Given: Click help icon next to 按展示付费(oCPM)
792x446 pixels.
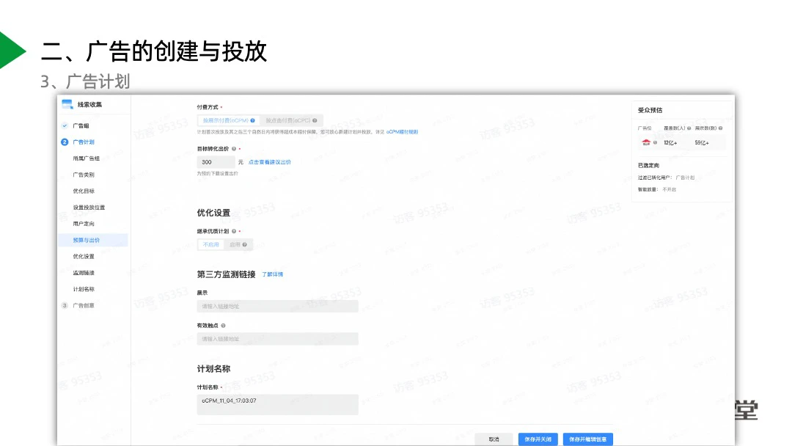Looking at the screenshot, I should point(252,120).
